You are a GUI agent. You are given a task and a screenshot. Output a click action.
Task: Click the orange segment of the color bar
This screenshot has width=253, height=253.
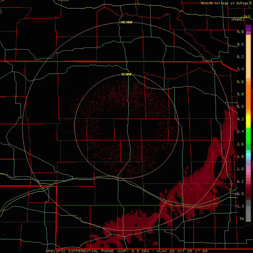coord(248,97)
